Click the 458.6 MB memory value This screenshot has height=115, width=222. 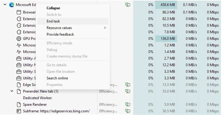[168, 5]
